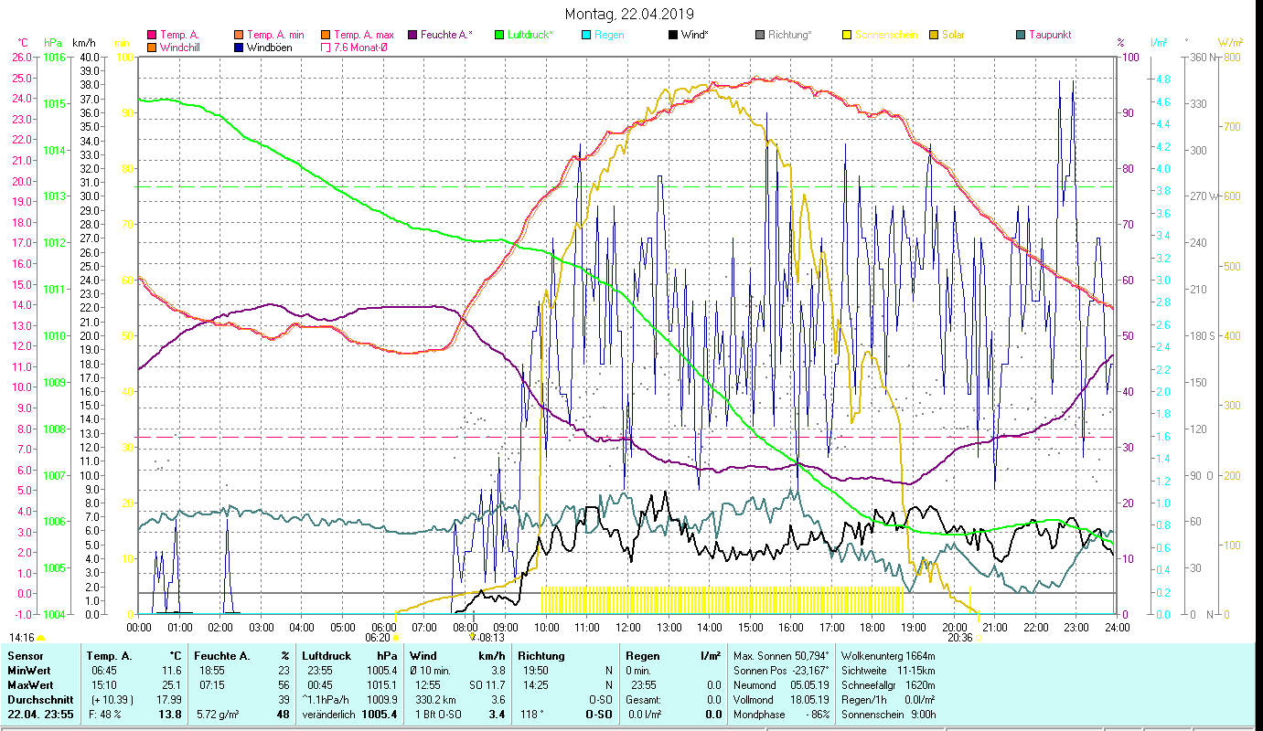Click the sunset marker icon at 20:36
1263x731 pixels.
point(979,638)
